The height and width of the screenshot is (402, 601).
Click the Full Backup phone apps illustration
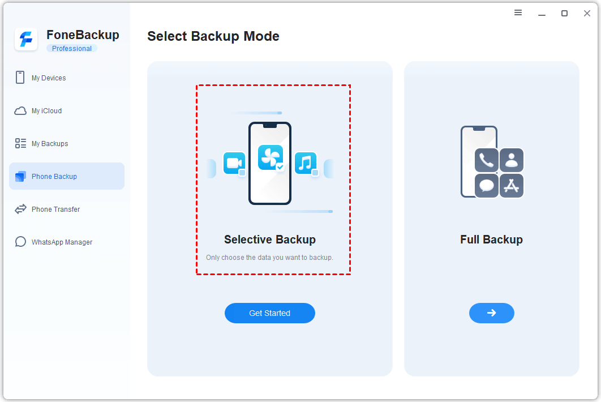click(x=492, y=162)
